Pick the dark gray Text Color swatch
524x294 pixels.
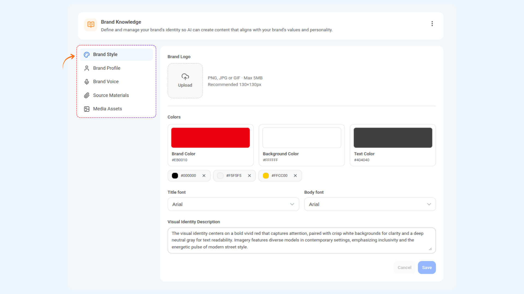393,138
